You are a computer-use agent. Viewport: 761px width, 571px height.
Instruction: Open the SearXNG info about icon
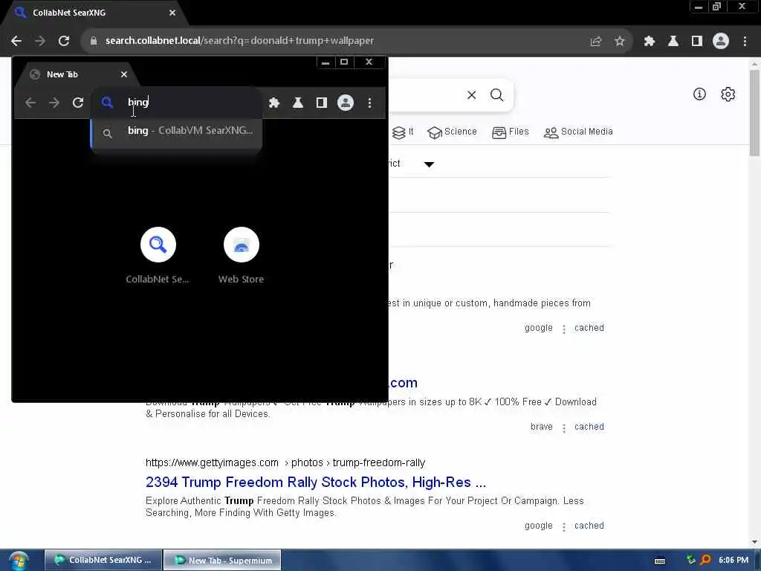(699, 94)
